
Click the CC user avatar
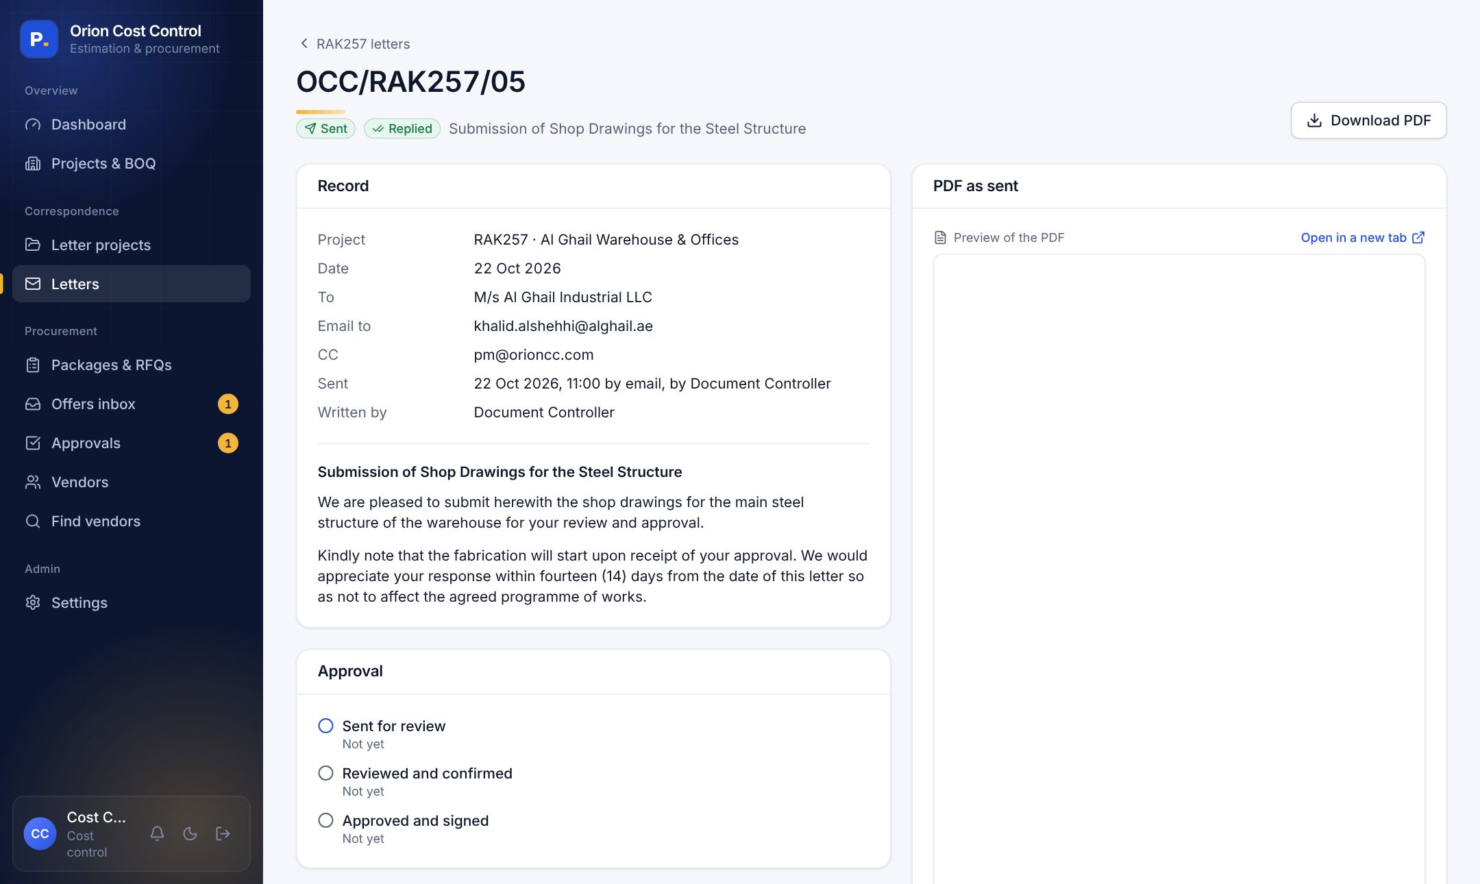point(40,833)
